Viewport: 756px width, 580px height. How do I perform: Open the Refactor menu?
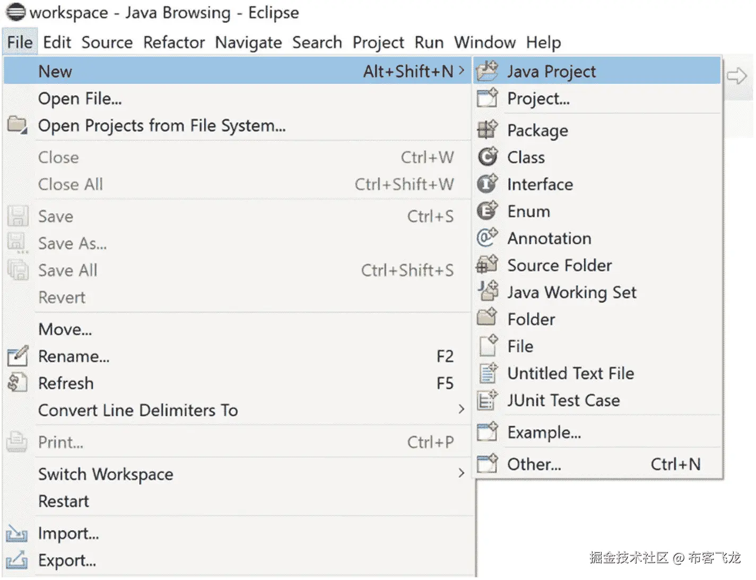[x=173, y=42]
